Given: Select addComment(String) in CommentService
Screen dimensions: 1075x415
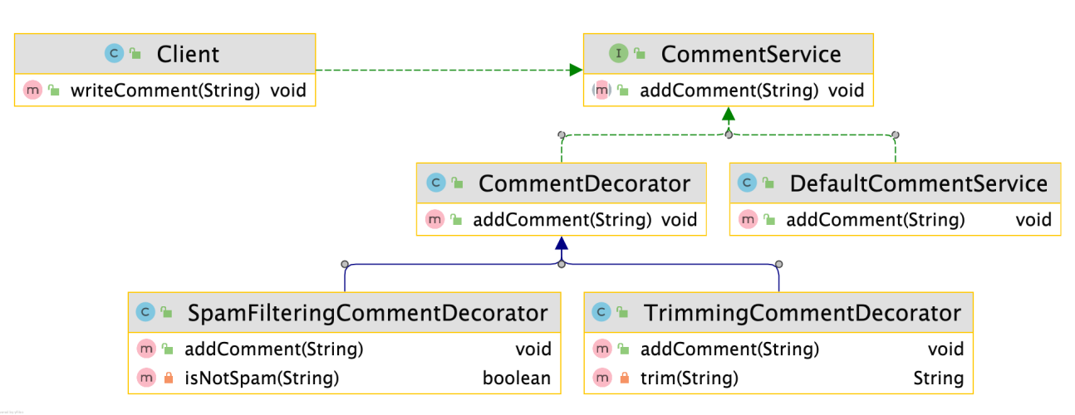Looking at the screenshot, I should tap(729, 90).
